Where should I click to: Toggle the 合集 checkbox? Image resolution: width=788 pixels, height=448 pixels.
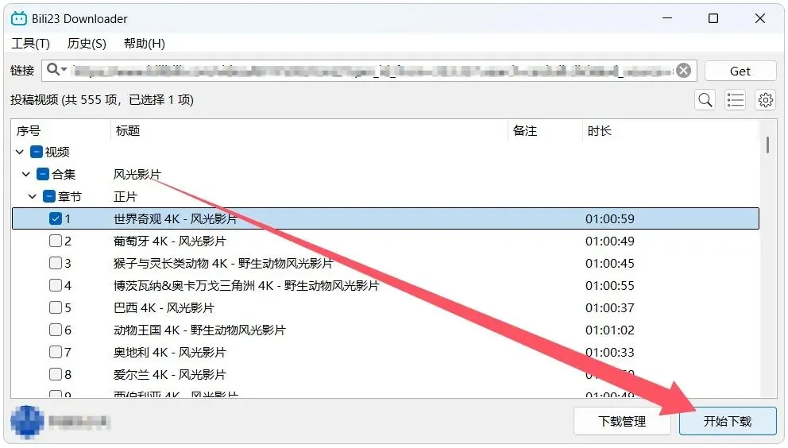[43, 174]
